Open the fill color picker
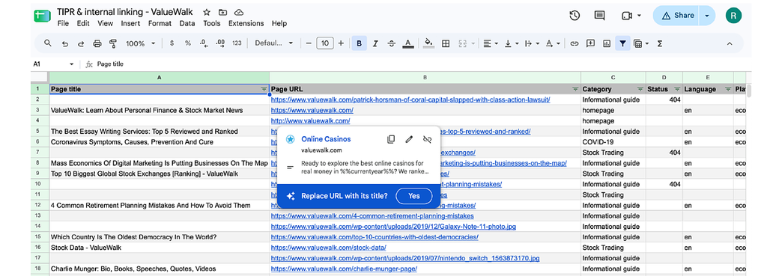The width and height of the screenshot is (767, 276). [429, 43]
